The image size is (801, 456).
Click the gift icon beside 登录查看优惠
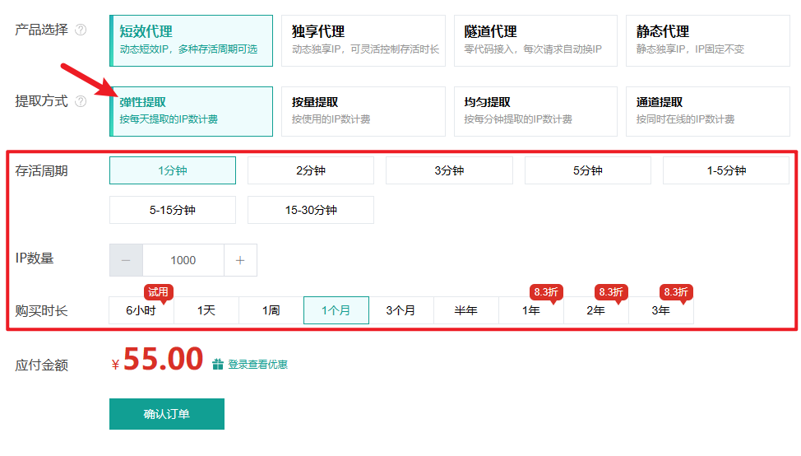pyautogui.click(x=217, y=364)
